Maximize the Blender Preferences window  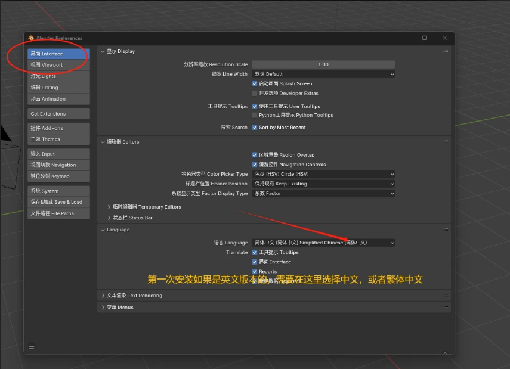coord(425,38)
